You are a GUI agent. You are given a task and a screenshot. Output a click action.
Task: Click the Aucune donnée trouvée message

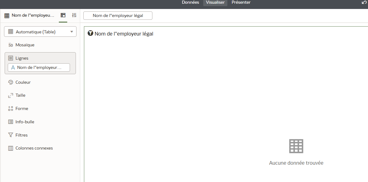click(296, 163)
